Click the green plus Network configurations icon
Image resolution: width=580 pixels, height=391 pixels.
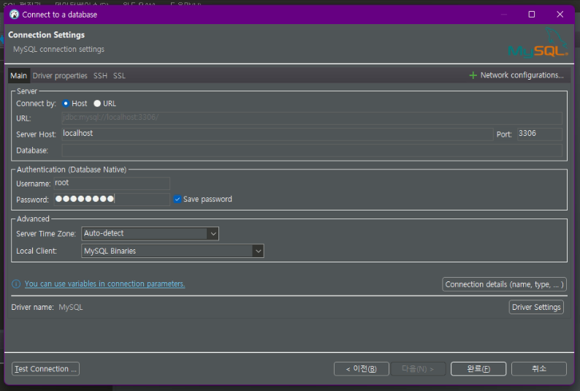473,75
